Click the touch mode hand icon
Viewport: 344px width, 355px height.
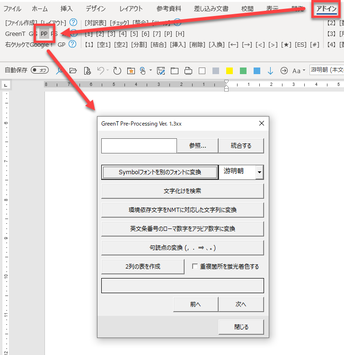pyautogui.click(x=143, y=71)
